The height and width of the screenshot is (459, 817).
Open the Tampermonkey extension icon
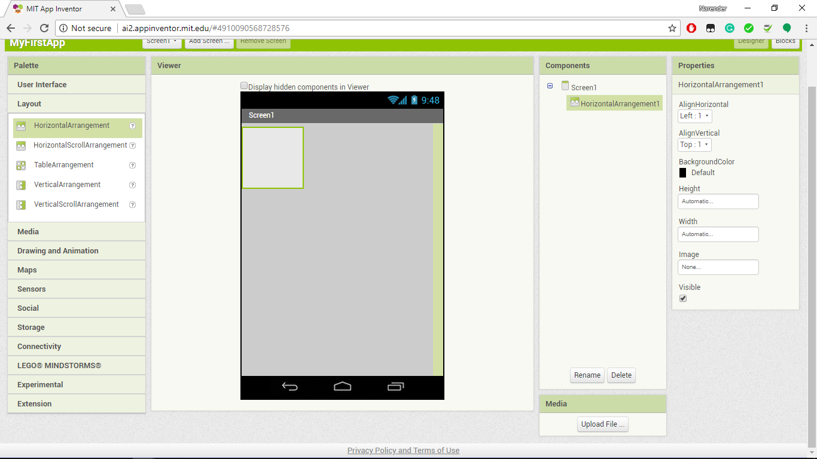pos(711,28)
